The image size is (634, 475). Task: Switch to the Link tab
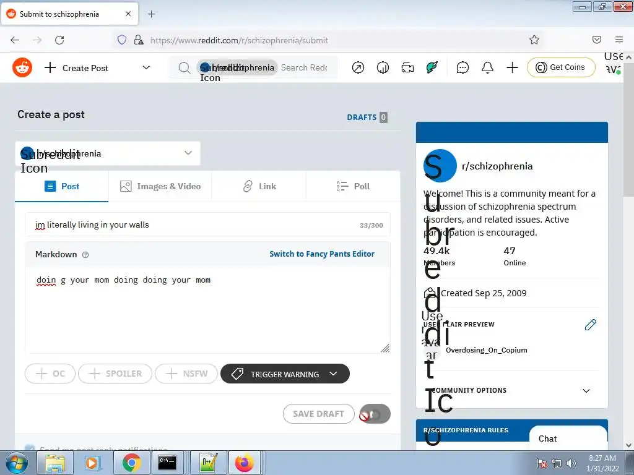coord(259,186)
